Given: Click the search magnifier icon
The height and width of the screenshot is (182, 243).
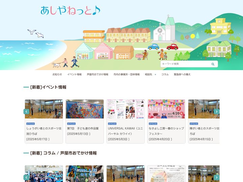Looking at the screenshot, I should [x=213, y=64].
